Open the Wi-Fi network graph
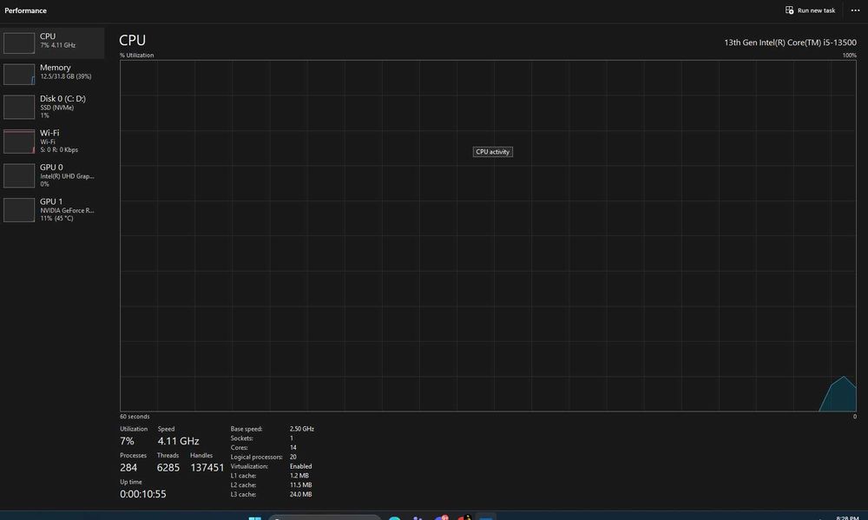868x520 pixels. pyautogui.click(x=52, y=142)
